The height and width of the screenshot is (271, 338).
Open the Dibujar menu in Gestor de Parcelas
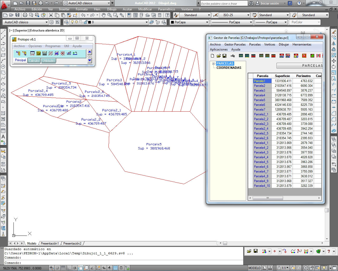click(284, 44)
